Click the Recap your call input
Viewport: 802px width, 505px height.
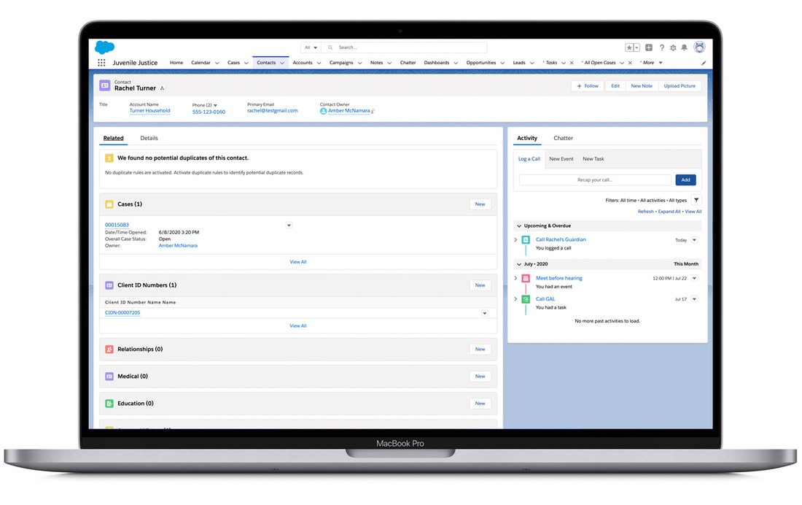595,180
